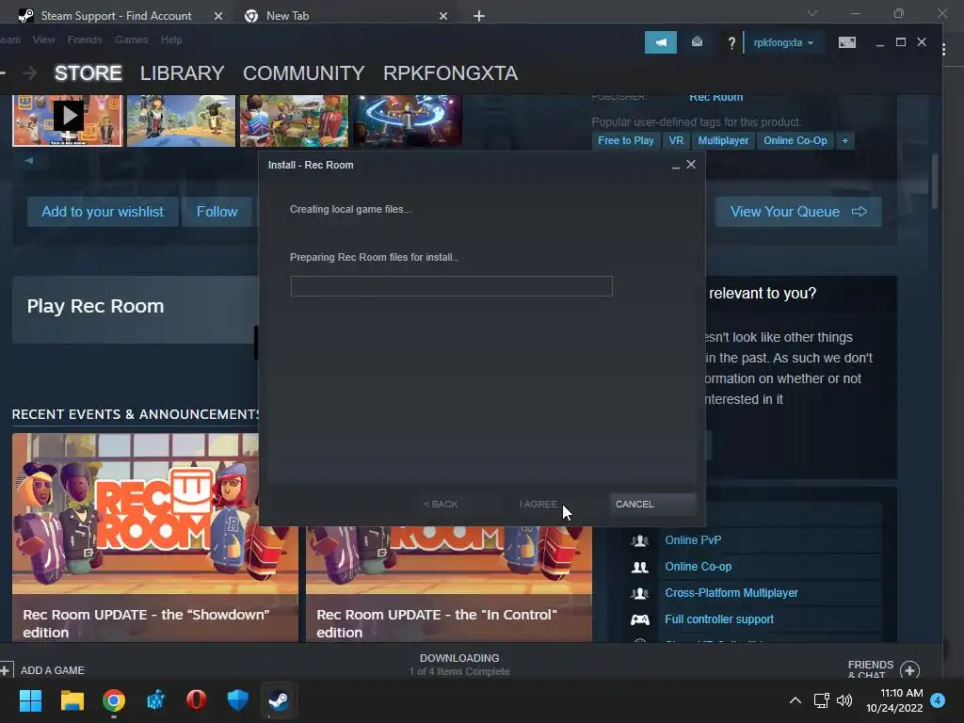Image resolution: width=964 pixels, height=723 pixels.
Task: Click the Steam taskbar icon
Action: click(x=279, y=700)
